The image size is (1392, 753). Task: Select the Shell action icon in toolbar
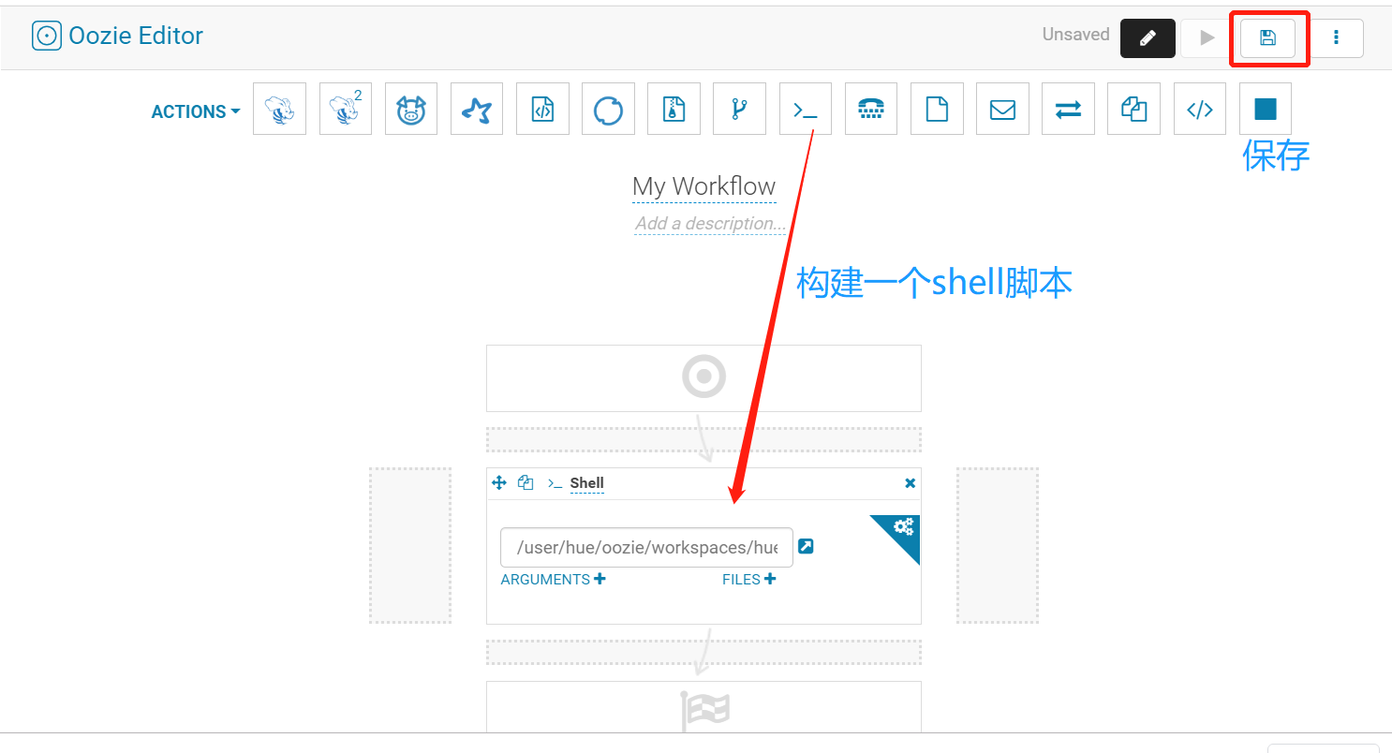click(x=806, y=109)
